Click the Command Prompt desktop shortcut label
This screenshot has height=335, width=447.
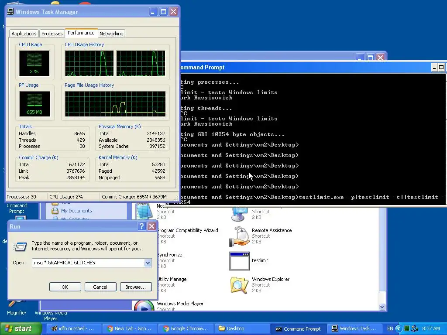(x=17, y=209)
